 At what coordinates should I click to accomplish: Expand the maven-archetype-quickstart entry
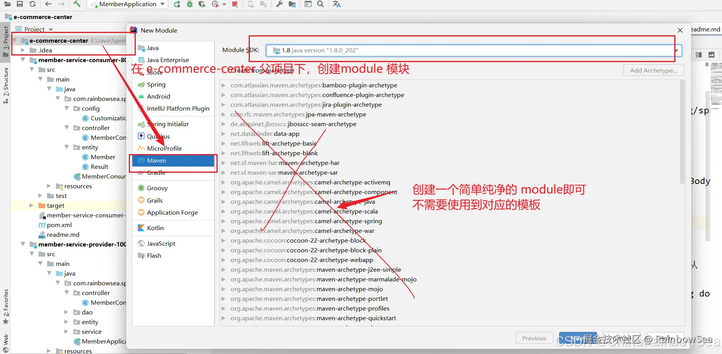[224, 318]
